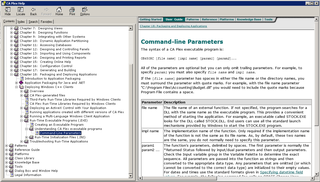
Task: Open the Platforms top tab
Action: (227, 19)
